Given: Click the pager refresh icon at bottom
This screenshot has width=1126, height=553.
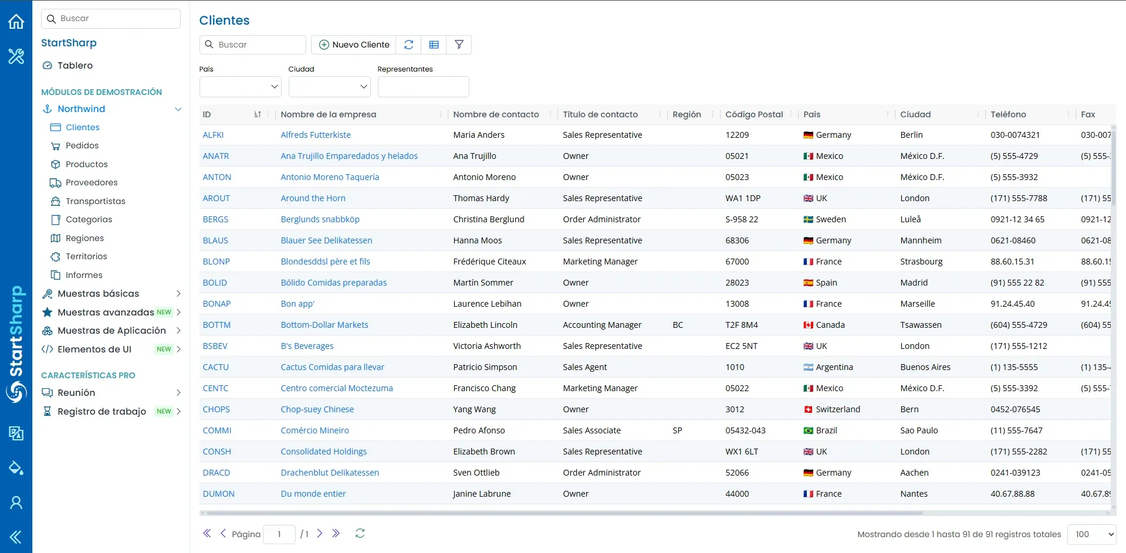Looking at the screenshot, I should point(360,534).
